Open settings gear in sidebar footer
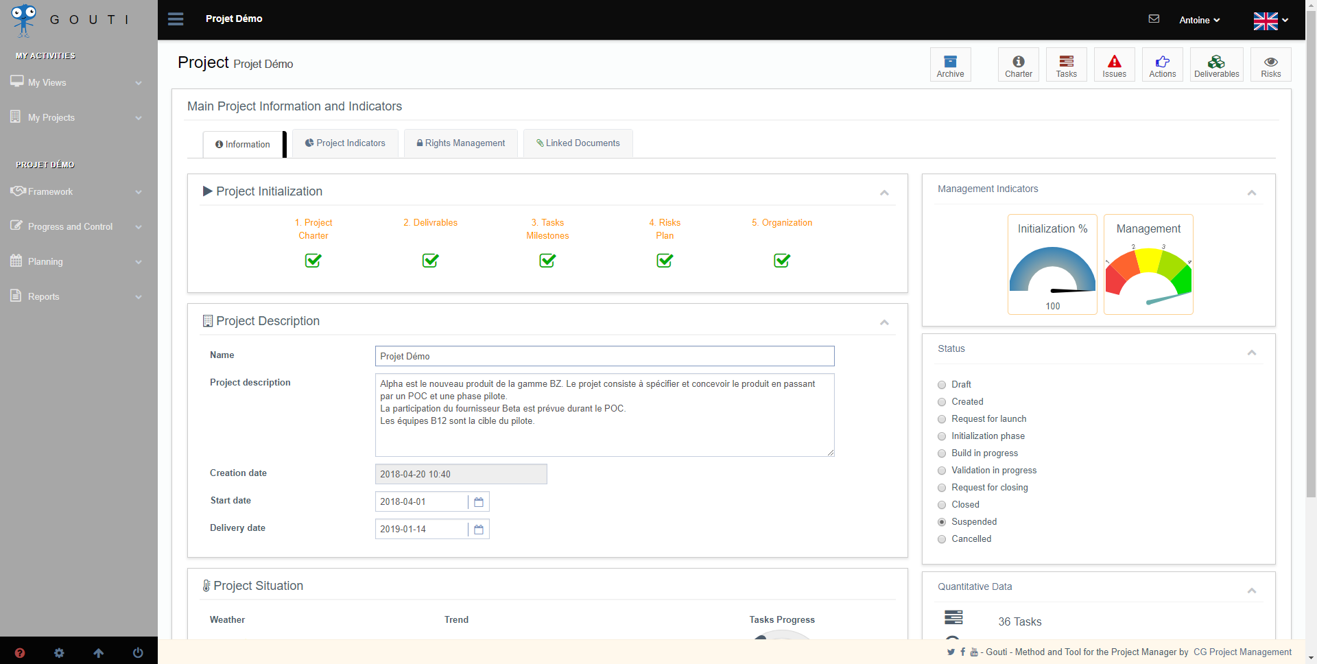This screenshot has width=1317, height=664. point(59,653)
